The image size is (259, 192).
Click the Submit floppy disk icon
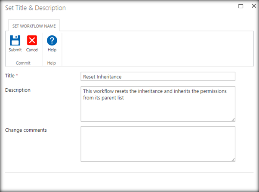[15, 40]
